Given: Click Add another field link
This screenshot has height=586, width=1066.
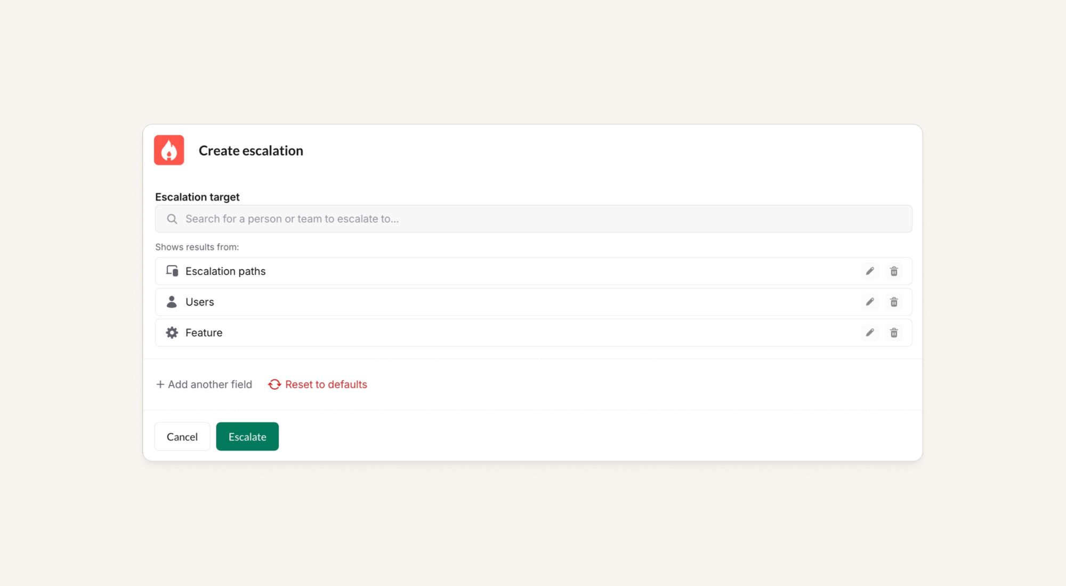Looking at the screenshot, I should coord(210,384).
